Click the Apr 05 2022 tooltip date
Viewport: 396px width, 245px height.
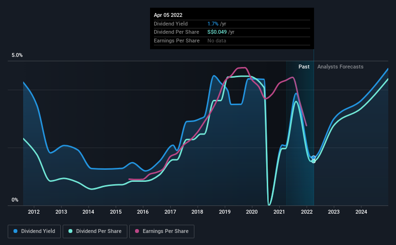(x=168, y=15)
